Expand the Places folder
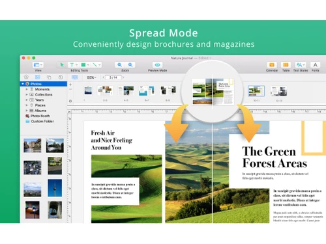 (27, 105)
